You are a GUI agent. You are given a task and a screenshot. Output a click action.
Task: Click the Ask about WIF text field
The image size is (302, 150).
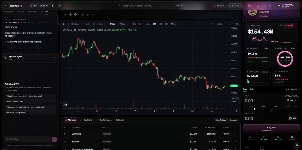27,139
